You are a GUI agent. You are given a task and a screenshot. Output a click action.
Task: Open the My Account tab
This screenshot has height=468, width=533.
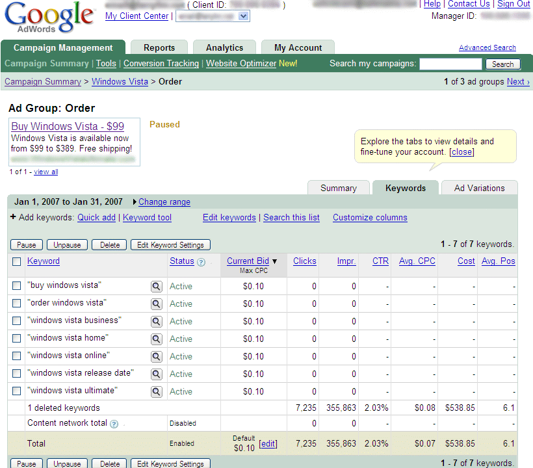298,47
